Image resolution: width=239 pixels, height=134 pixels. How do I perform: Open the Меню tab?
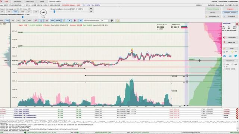pyautogui.click(x=42, y=1)
